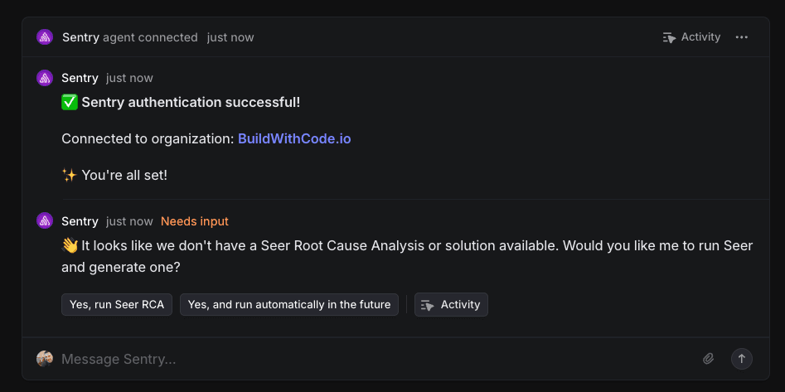Choose Yes, run Seer RCA
Image resolution: width=785 pixels, height=392 pixels.
click(x=117, y=304)
